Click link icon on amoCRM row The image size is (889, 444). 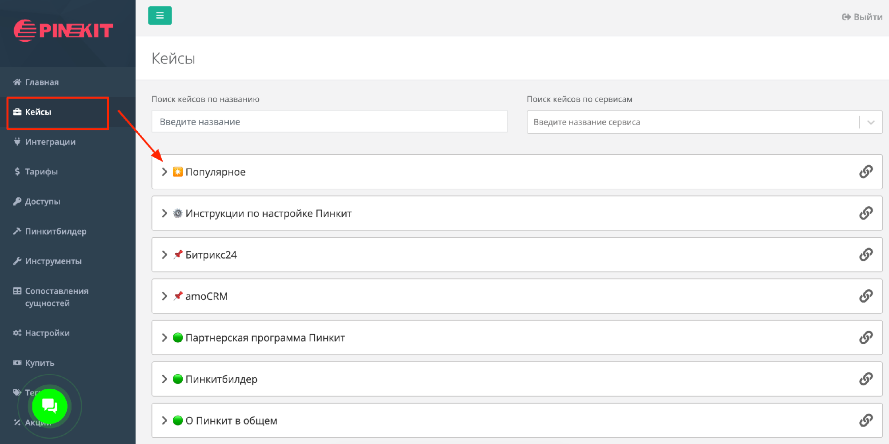point(865,296)
